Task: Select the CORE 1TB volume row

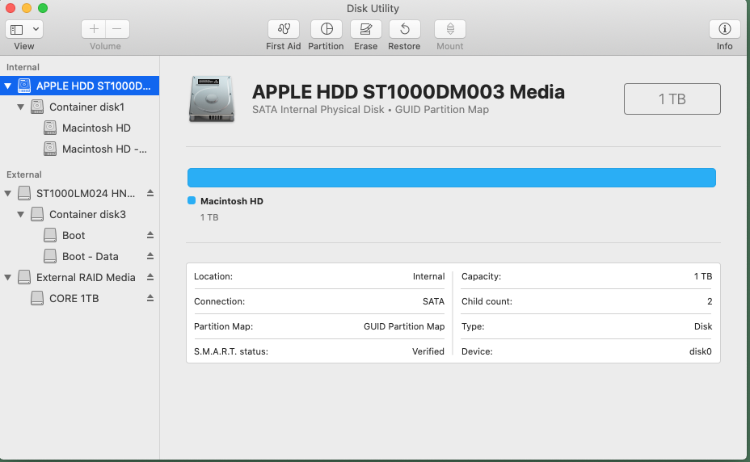Action: pos(79,298)
